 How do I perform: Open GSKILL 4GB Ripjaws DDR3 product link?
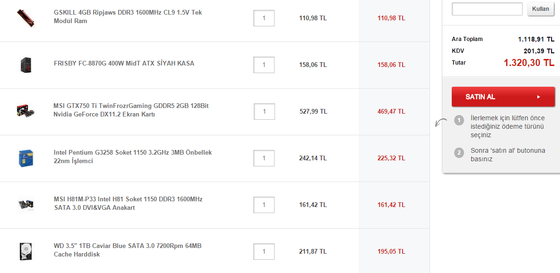click(128, 17)
